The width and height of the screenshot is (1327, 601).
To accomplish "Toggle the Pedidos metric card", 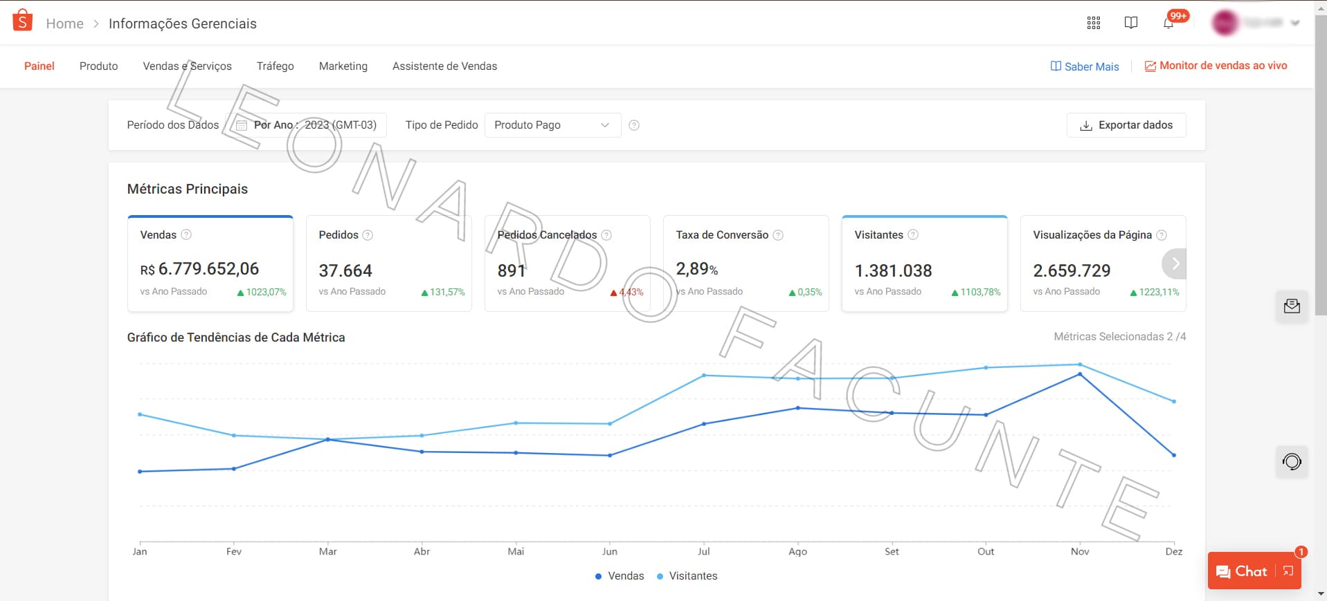I will point(388,263).
